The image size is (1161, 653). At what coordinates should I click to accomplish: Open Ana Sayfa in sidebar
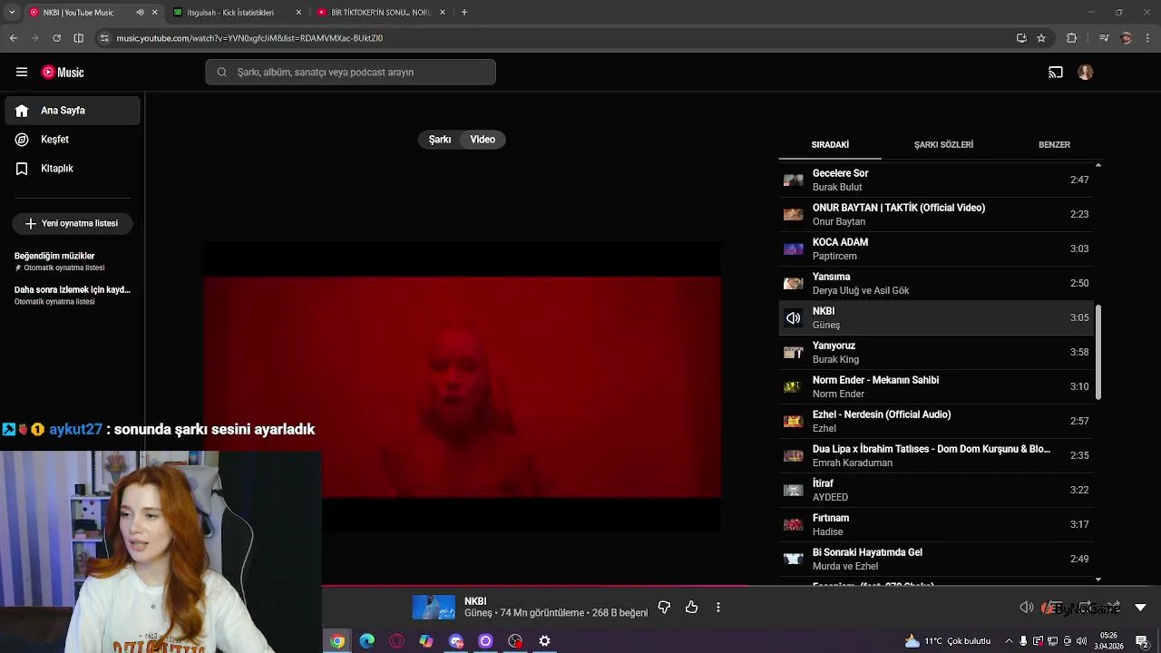pyautogui.click(x=73, y=111)
